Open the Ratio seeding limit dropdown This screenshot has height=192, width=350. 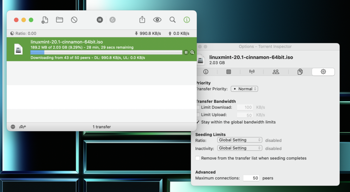tap(240, 140)
